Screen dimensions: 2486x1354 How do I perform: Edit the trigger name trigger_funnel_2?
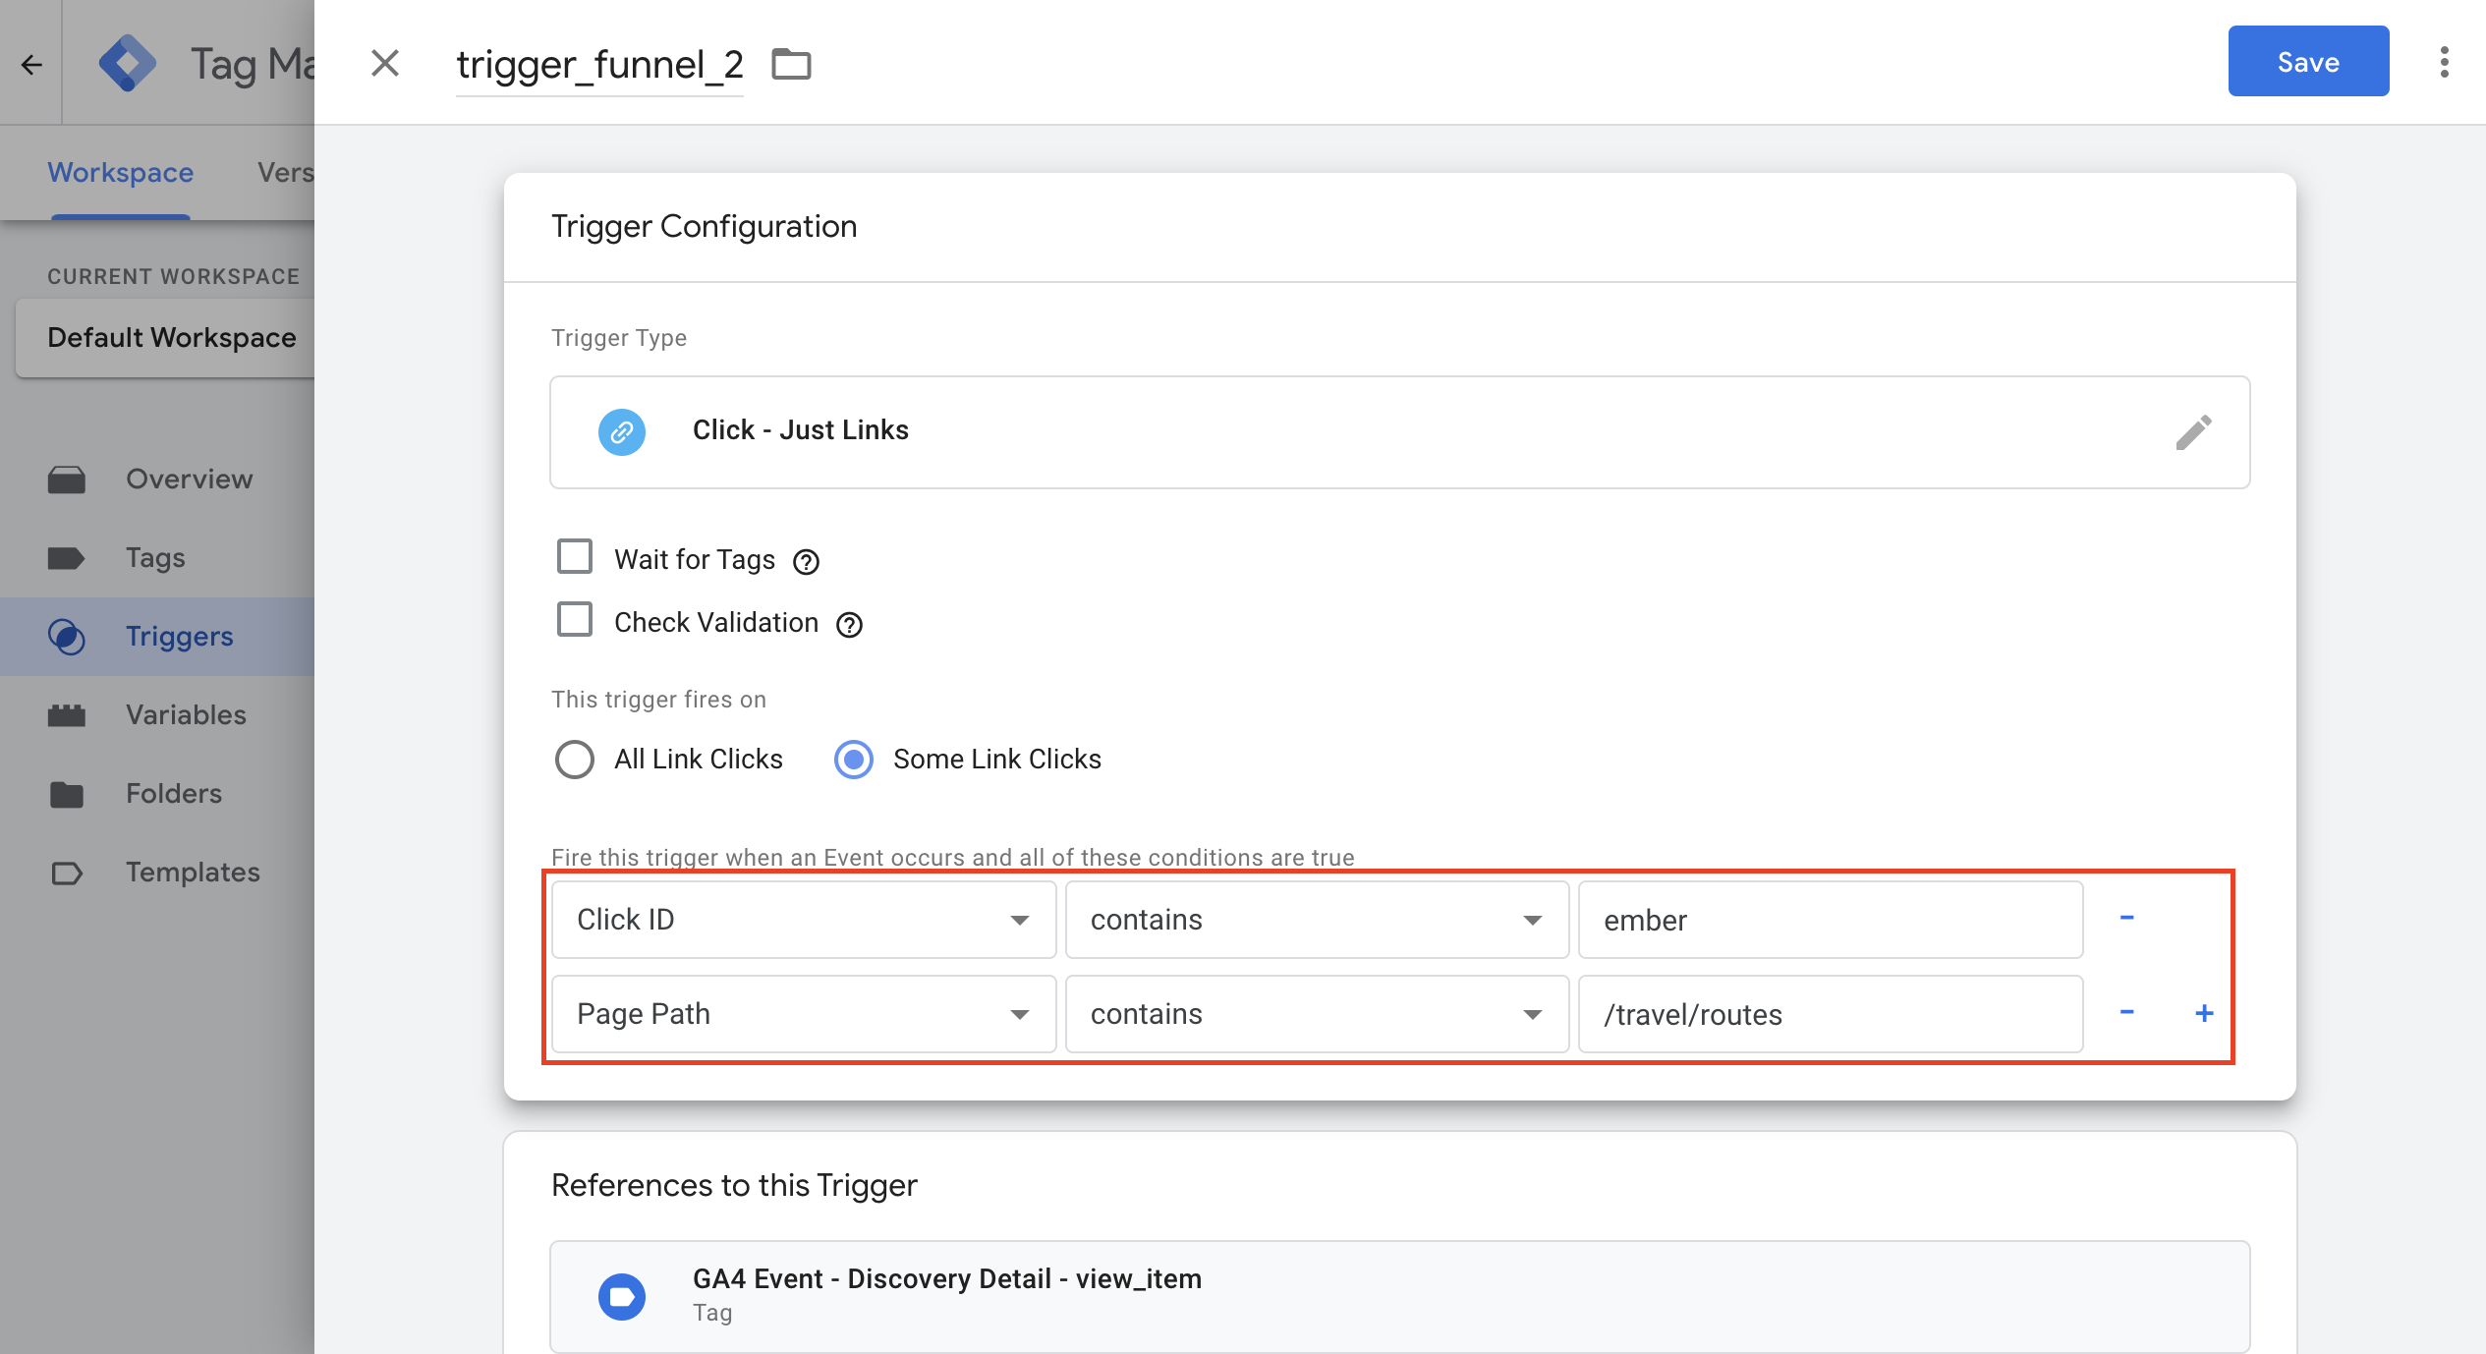(599, 65)
